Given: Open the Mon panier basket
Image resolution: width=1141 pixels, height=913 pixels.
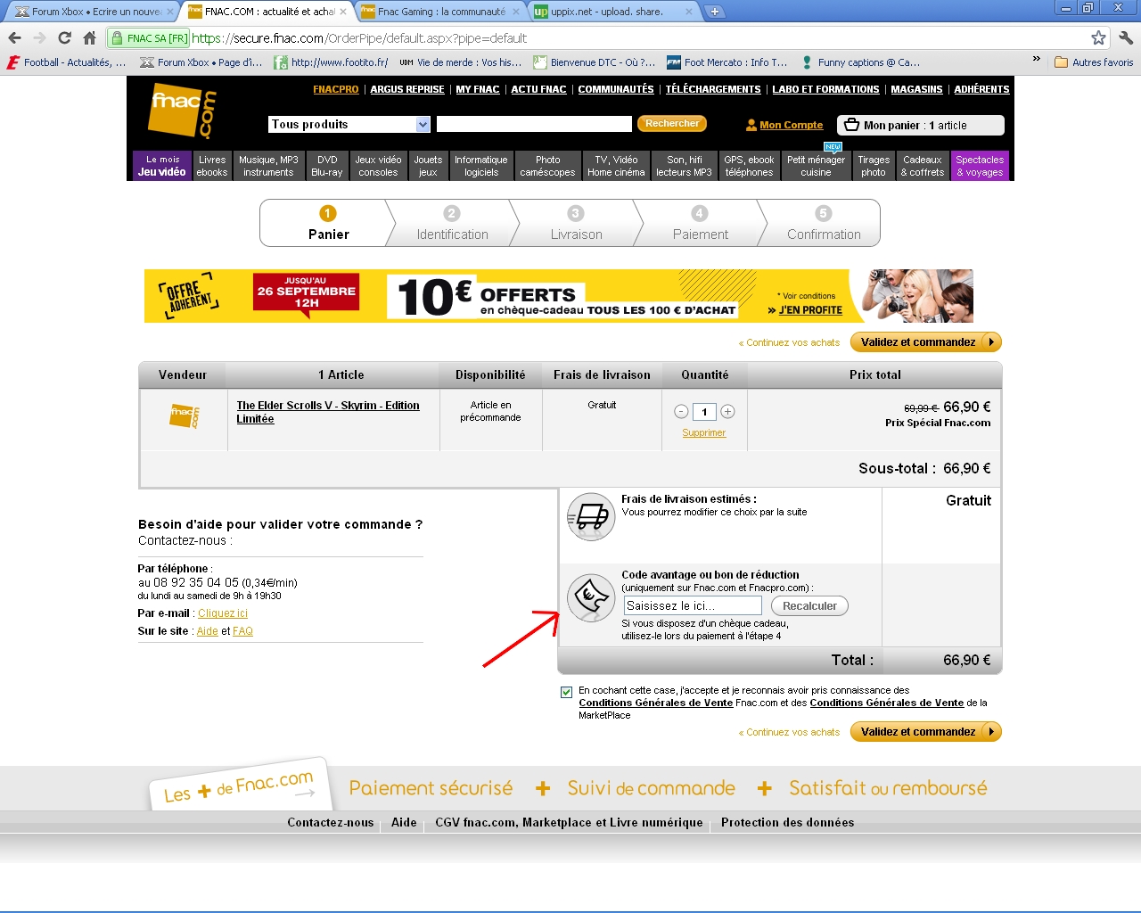Looking at the screenshot, I should tap(920, 126).
